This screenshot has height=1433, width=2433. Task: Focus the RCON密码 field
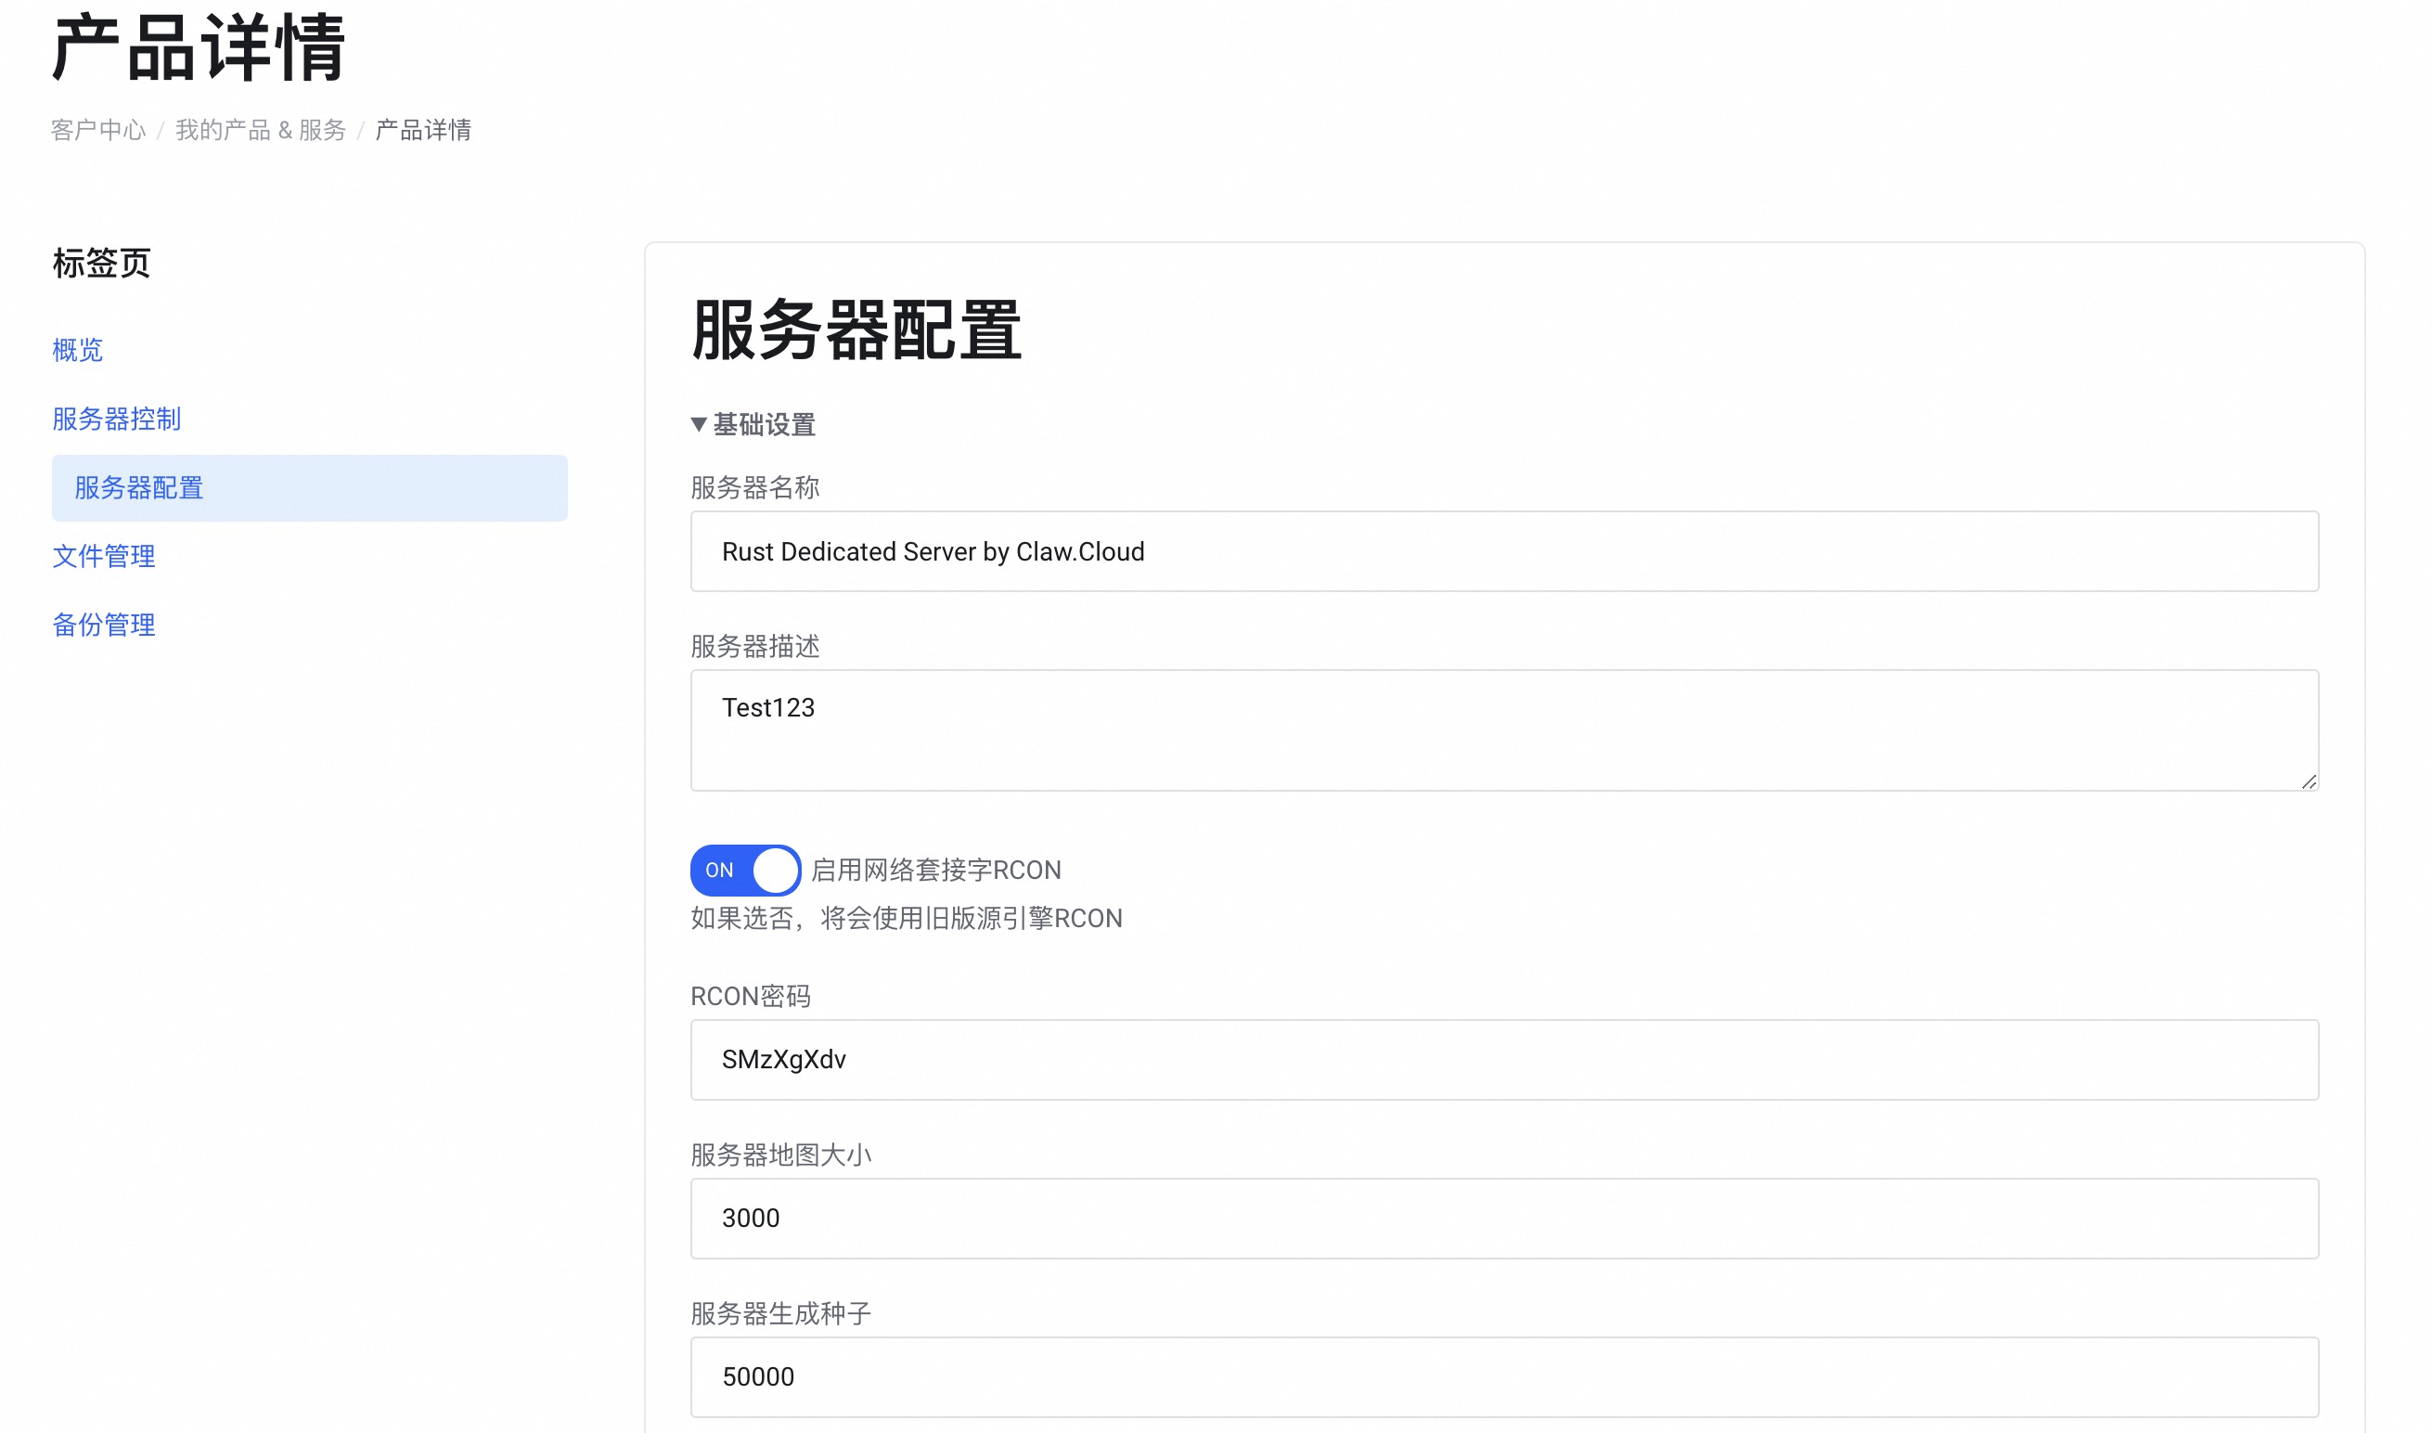(1503, 1059)
